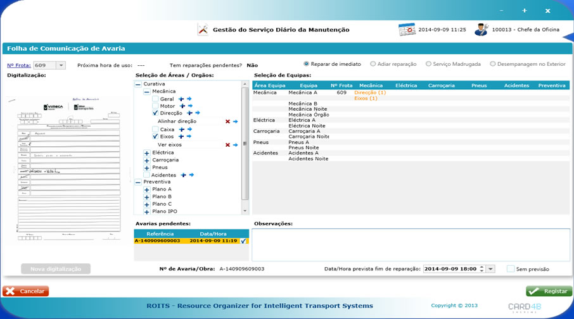
Task: Enable the Sem previsão checkbox
Action: (x=511, y=269)
